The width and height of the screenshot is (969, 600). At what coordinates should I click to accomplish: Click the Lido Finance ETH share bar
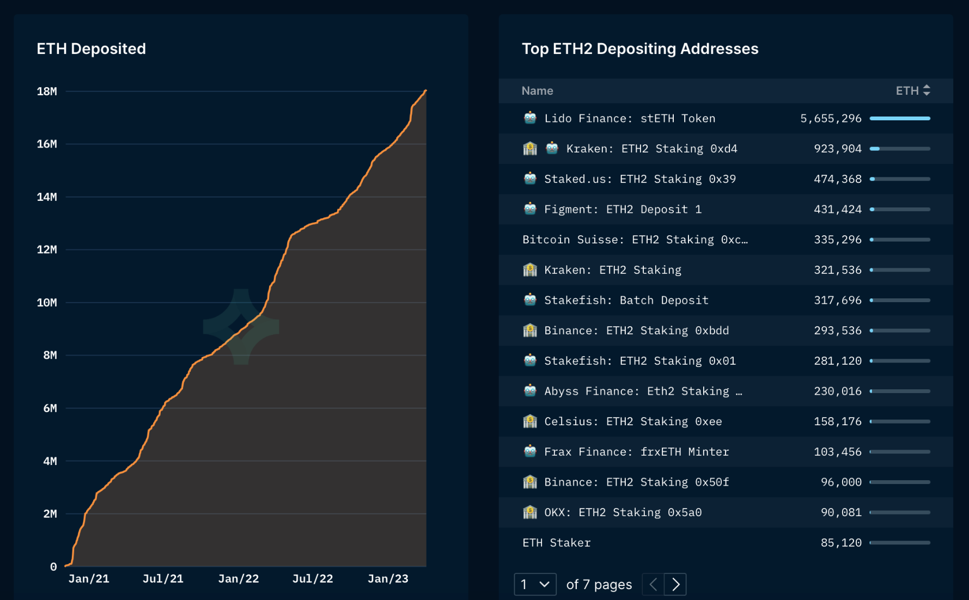(900, 118)
